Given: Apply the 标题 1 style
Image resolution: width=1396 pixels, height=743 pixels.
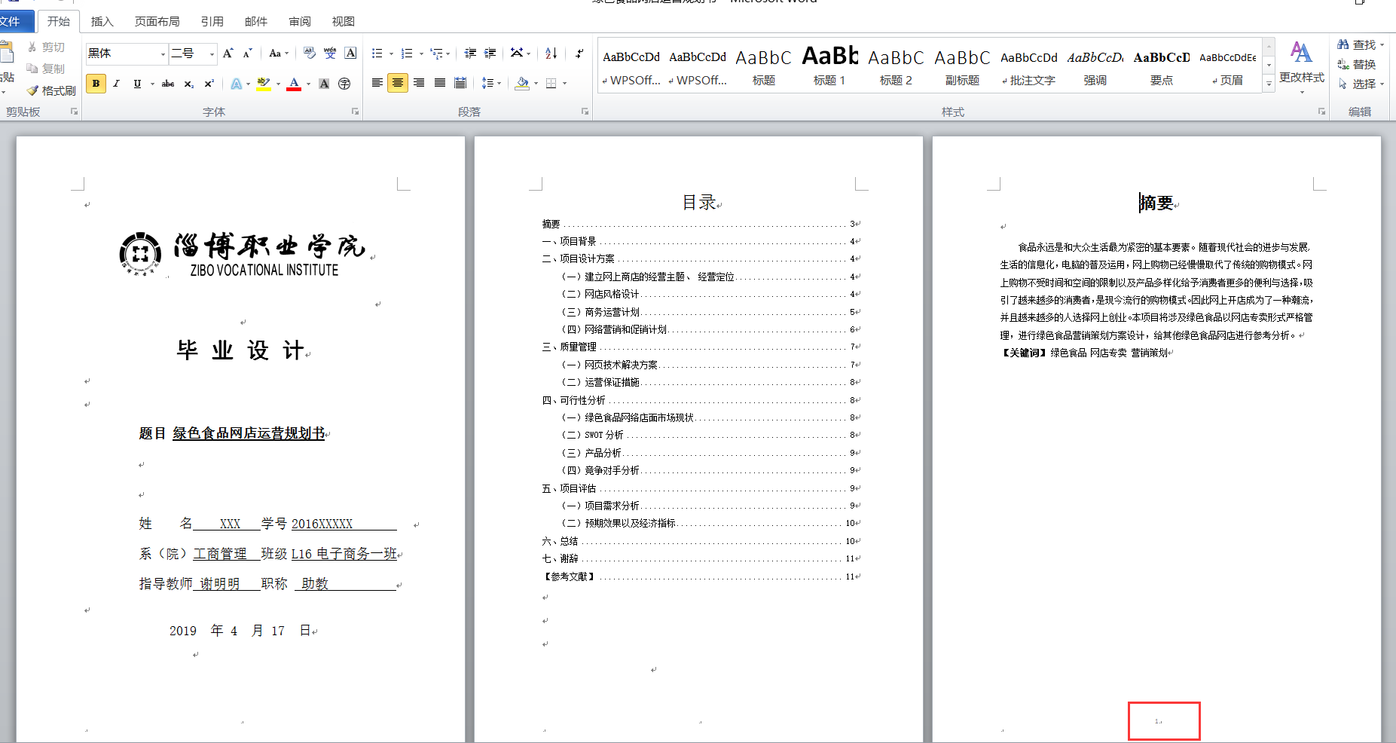Looking at the screenshot, I should 829,66.
